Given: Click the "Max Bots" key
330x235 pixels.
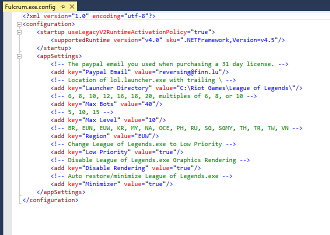Looking at the screenshot, I should tap(99, 104).
